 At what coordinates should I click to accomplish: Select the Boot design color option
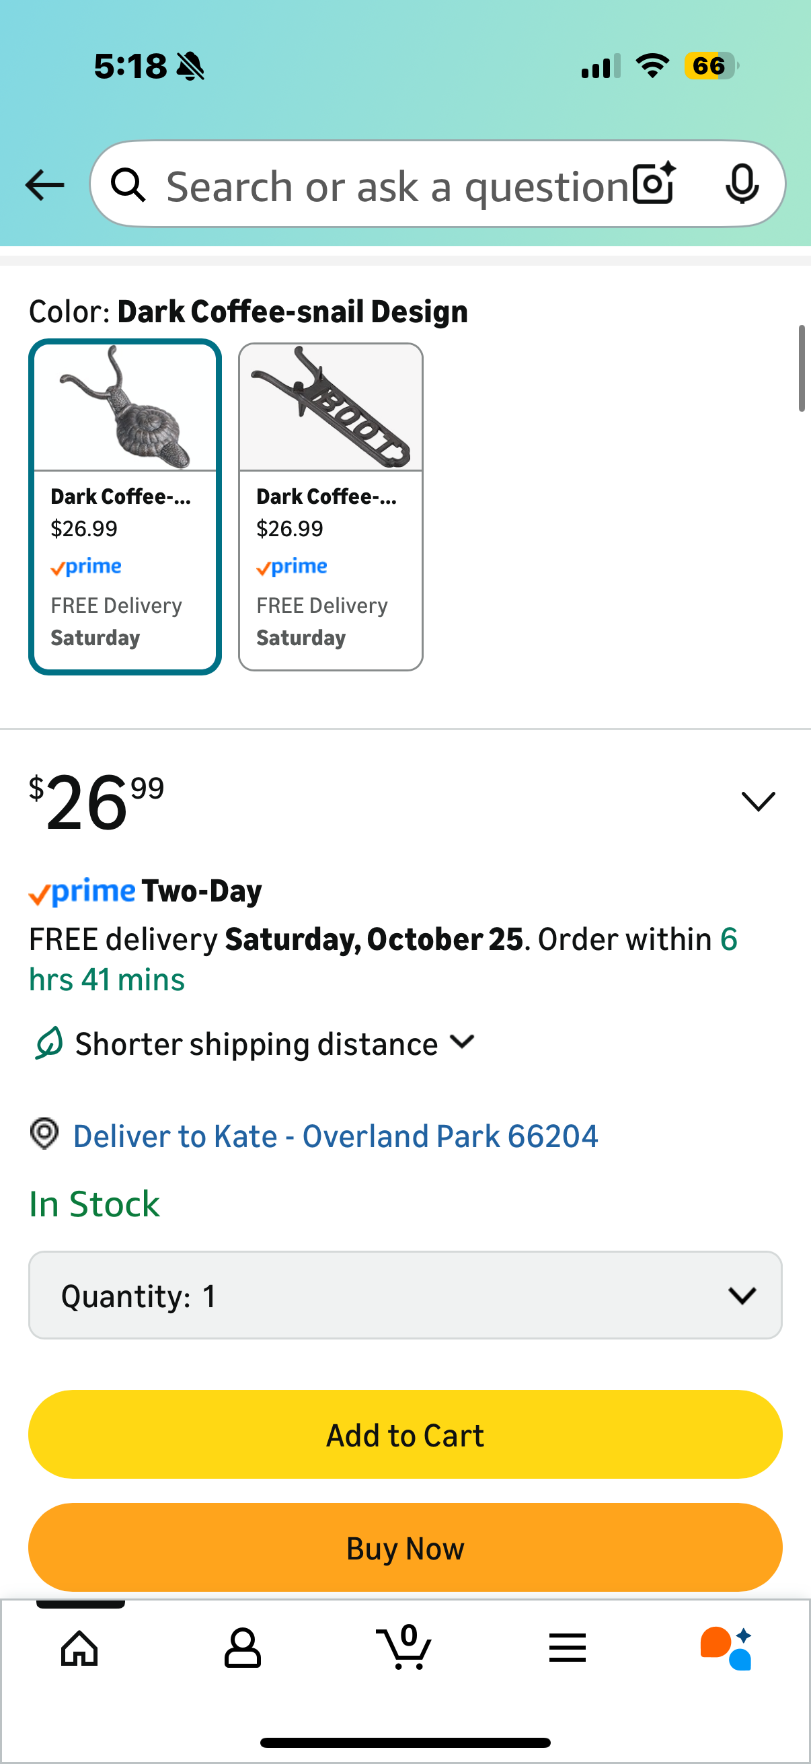(x=331, y=507)
